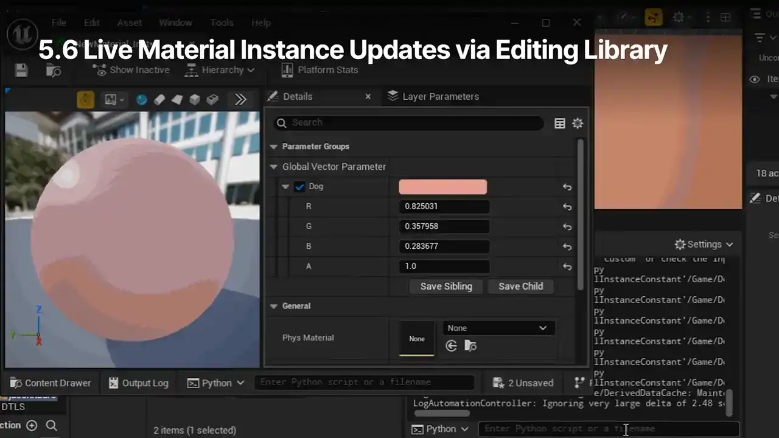
Task: Collapse the General section
Action: tap(274, 307)
